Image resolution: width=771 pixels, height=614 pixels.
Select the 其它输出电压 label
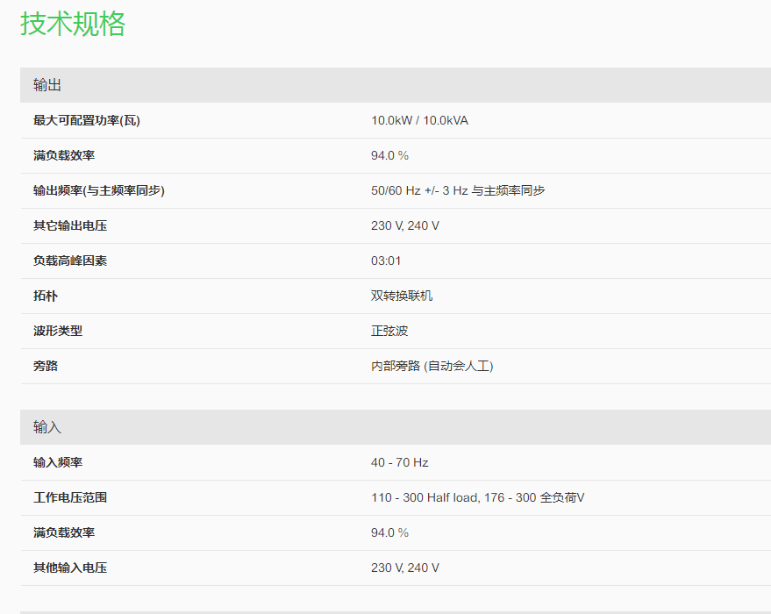(70, 225)
